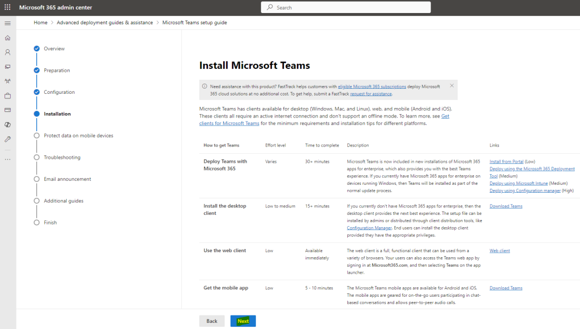
Task: Select 'Install the desktop client' row title
Action: 224,209
